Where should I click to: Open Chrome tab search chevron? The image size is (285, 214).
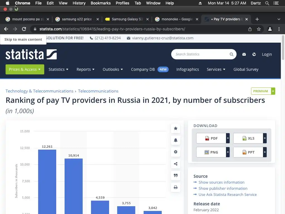(279, 19)
